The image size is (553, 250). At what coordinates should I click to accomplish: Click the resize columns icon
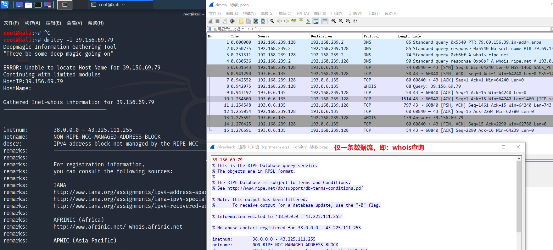[x=355, y=21]
